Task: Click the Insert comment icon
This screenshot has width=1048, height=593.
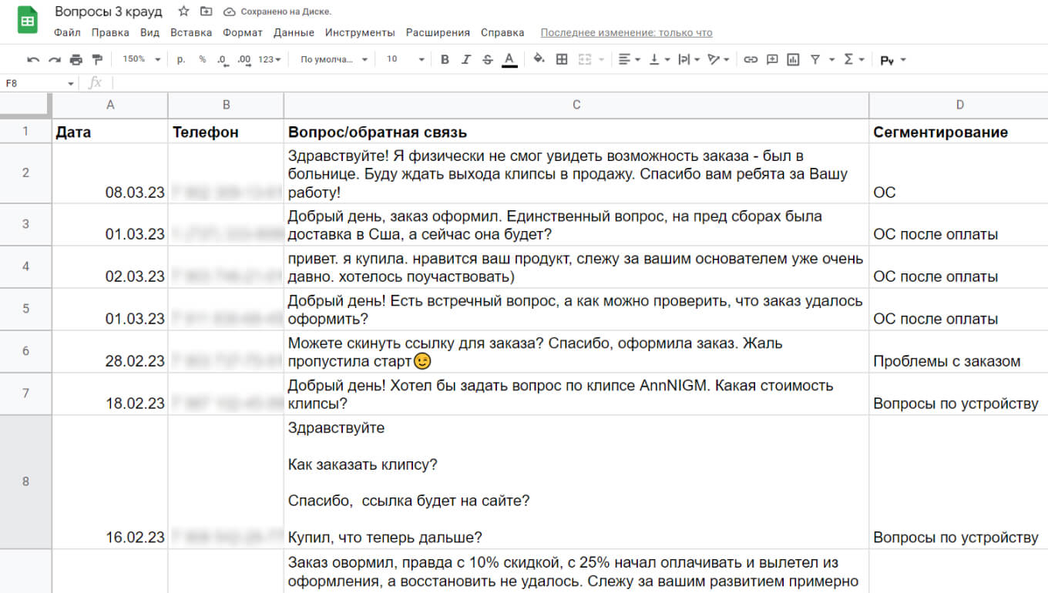Action: pos(773,59)
